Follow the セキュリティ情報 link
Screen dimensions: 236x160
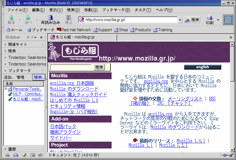(x=68, y=106)
